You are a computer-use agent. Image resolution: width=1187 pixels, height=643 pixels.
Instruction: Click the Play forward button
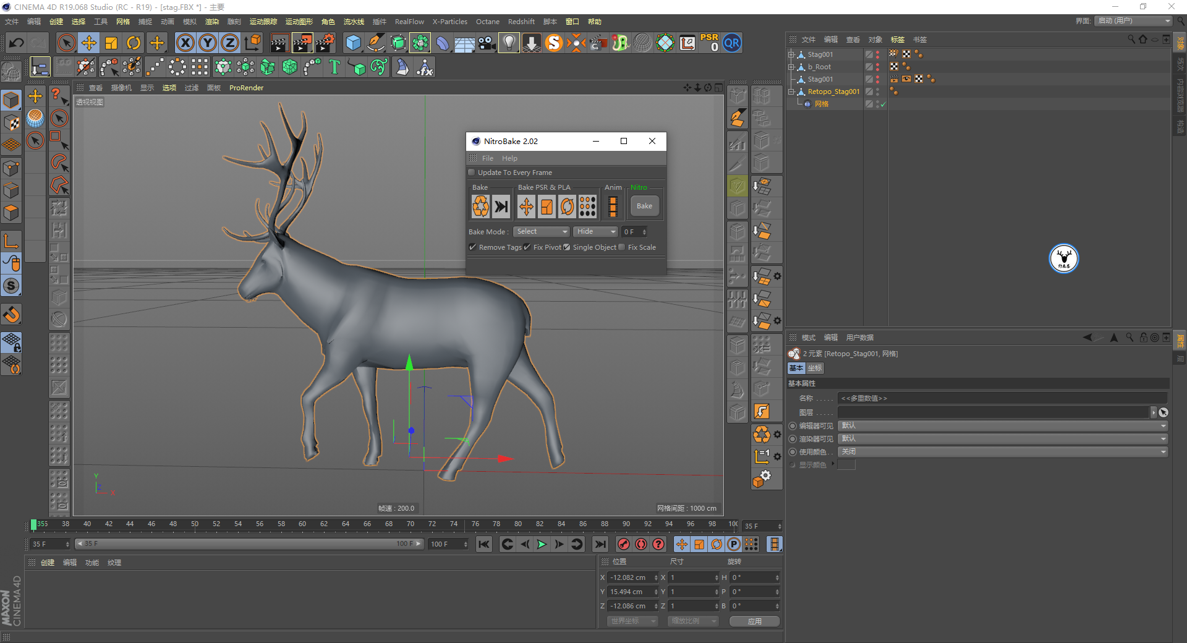[x=542, y=544]
